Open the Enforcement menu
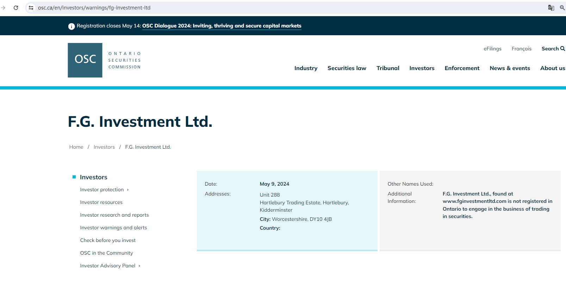566x298 pixels. coord(462,68)
